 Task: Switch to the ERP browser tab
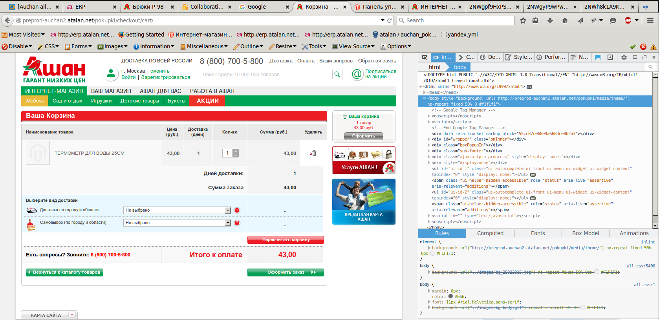tap(92, 7)
